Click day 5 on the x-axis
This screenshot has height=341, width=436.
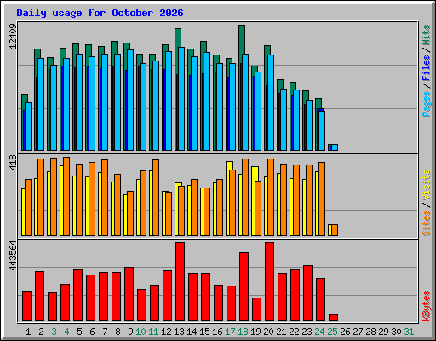click(79, 332)
